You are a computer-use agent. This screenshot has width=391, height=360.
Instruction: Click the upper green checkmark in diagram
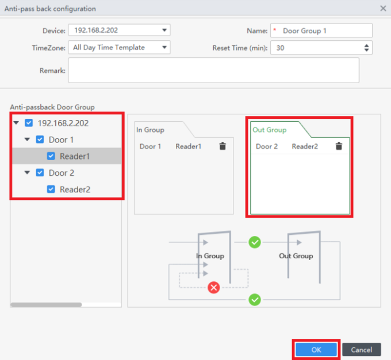pos(255,242)
